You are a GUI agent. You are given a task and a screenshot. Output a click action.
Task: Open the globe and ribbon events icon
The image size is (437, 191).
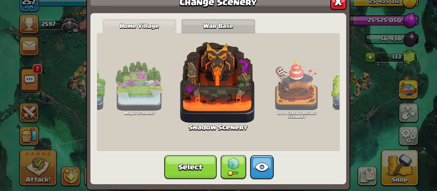pyautogui.click(x=408, y=90)
